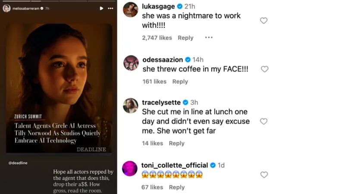The width and height of the screenshot is (345, 194).
Task: View lukasgage's avatar
Action: [x=130, y=9]
